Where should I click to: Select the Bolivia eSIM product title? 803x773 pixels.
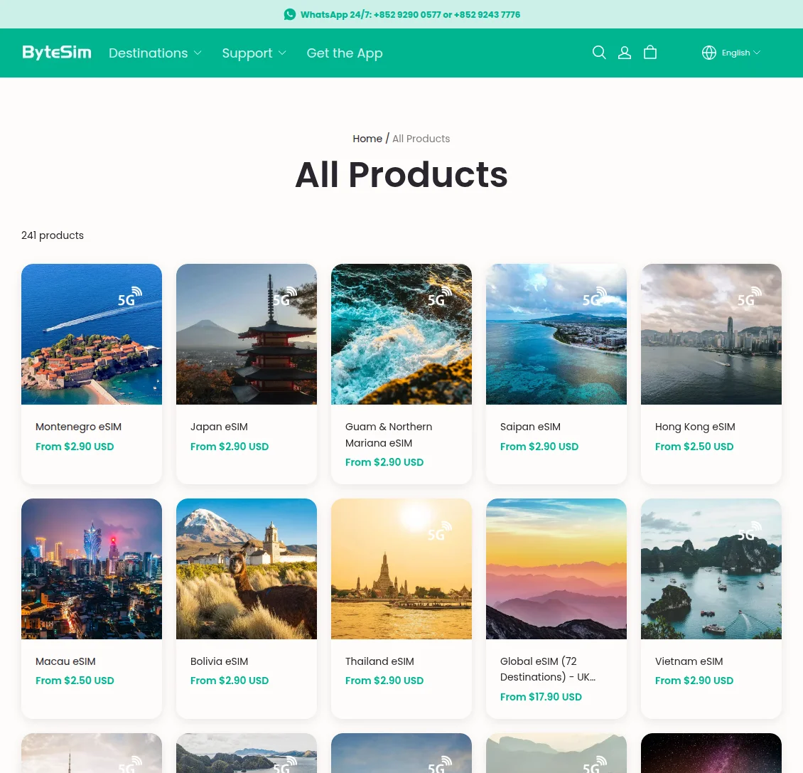pos(219,661)
